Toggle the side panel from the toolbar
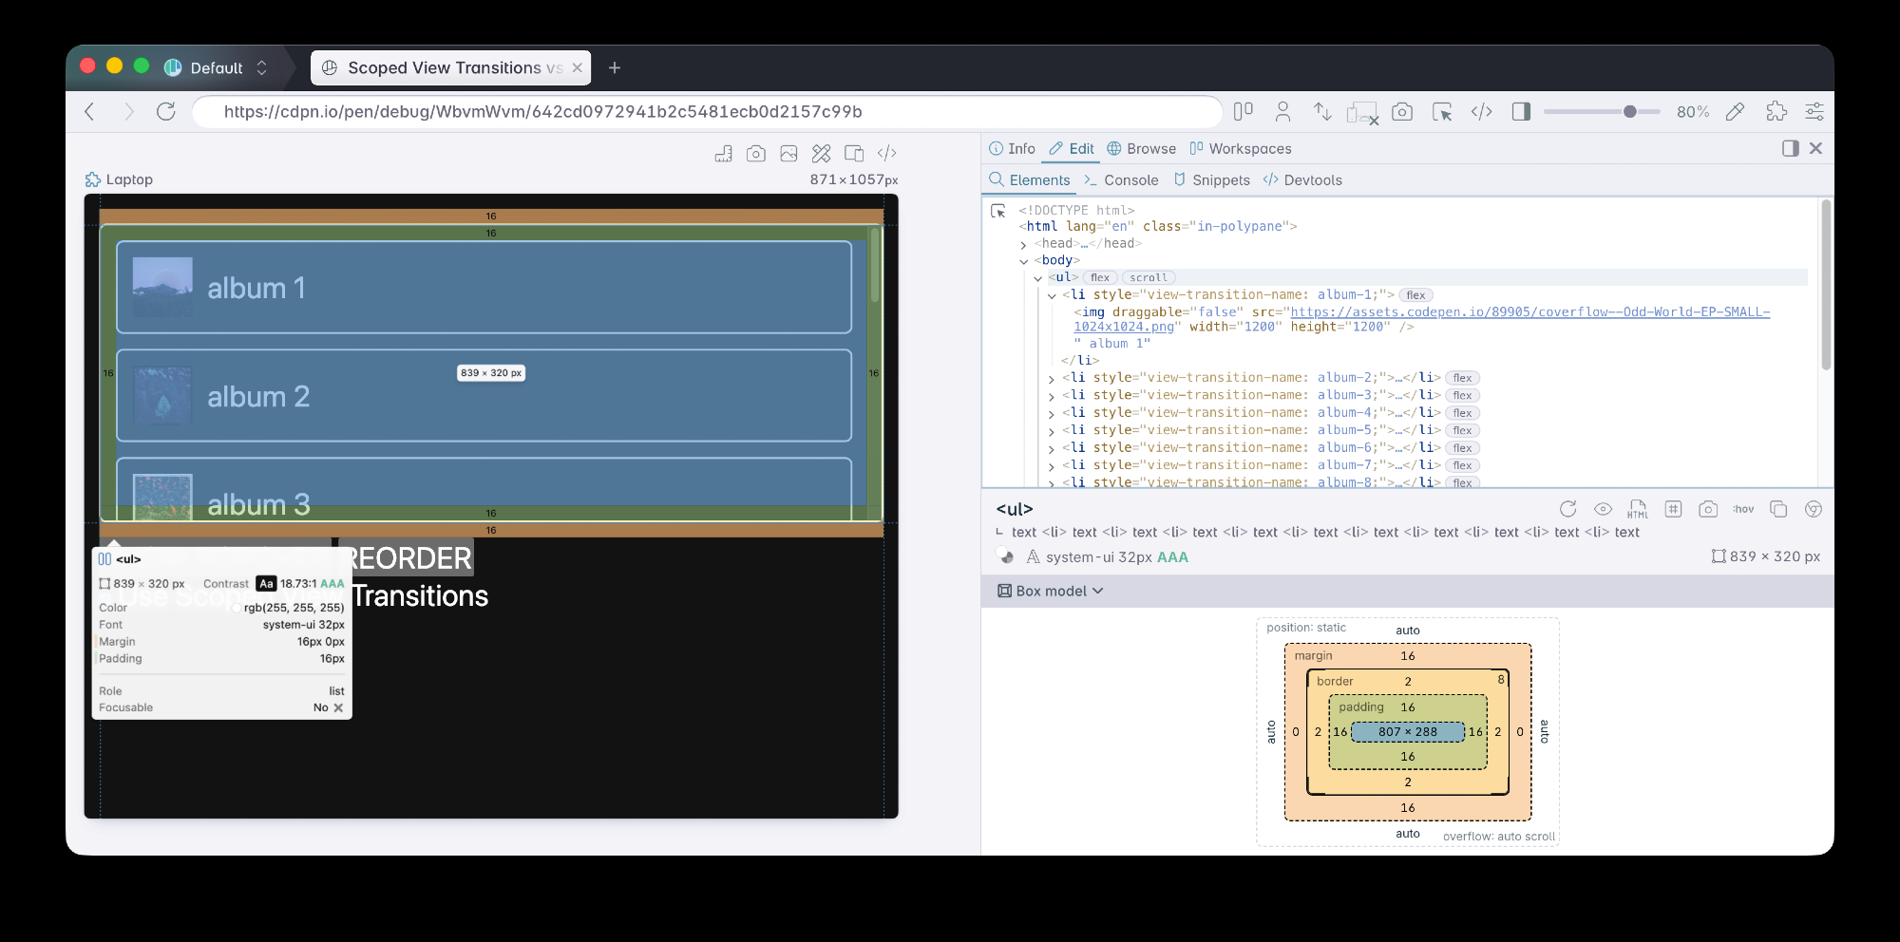The image size is (1900, 942). pos(1521,112)
